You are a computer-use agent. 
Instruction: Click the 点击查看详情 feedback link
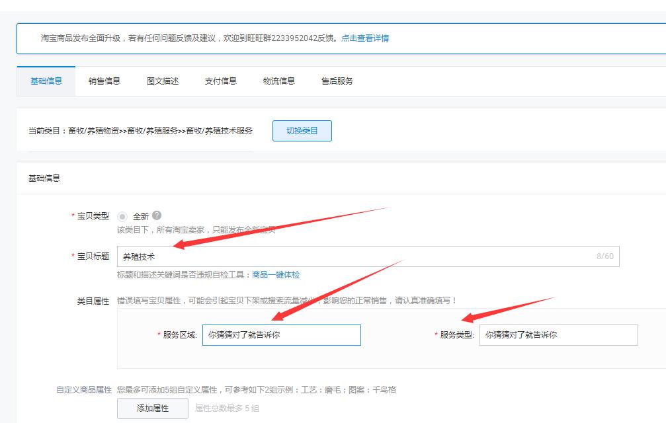368,38
